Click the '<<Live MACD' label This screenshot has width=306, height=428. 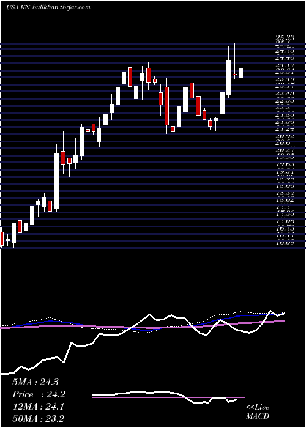pos(258,412)
